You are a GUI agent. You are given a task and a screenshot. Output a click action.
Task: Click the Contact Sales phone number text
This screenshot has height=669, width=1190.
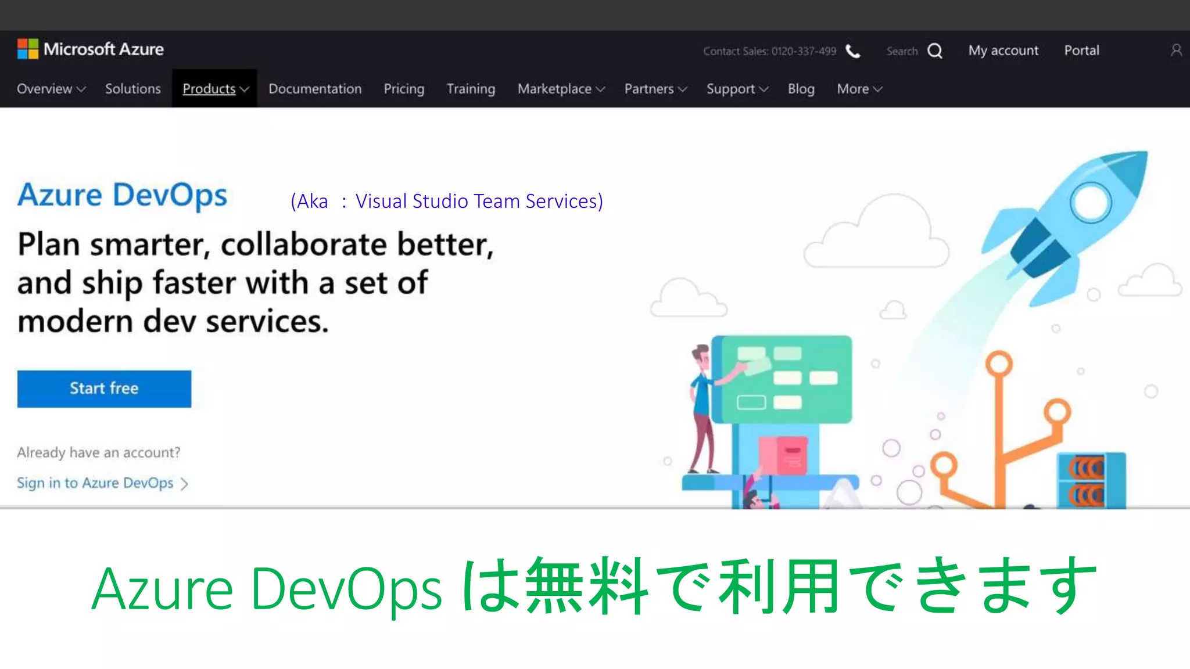770,51
